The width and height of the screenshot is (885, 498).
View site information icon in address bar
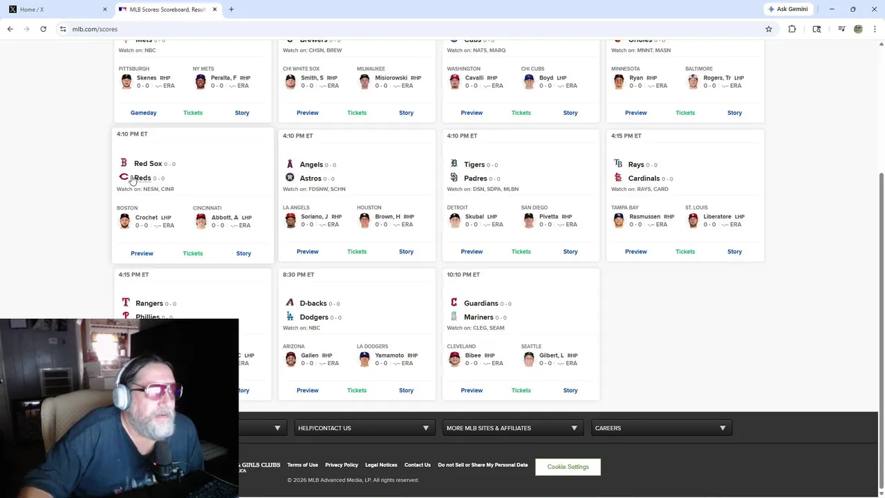[x=63, y=29]
